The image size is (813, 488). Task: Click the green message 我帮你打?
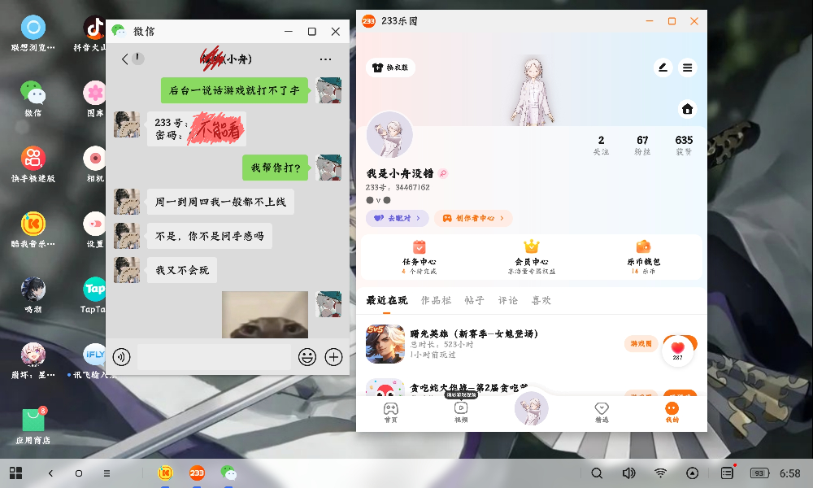(276, 168)
